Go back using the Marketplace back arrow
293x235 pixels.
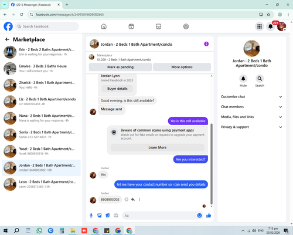(7, 39)
